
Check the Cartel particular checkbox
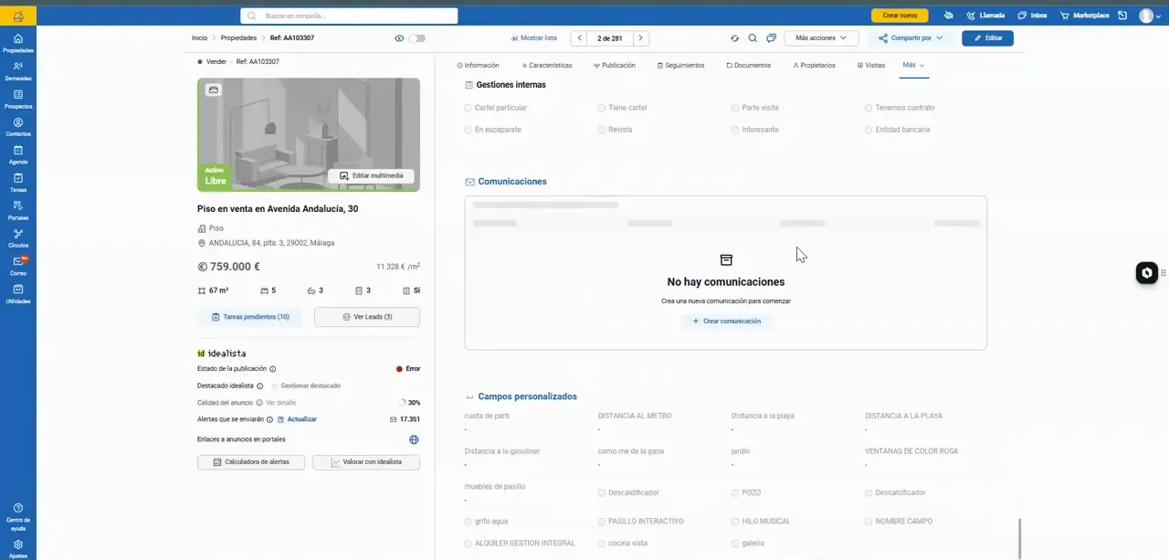coord(469,108)
